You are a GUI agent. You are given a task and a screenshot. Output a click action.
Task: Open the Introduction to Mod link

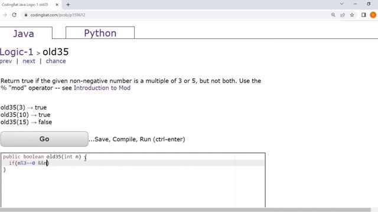tap(102, 88)
